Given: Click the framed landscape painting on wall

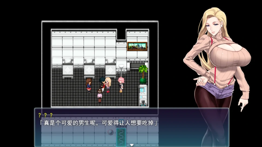Looking at the screenshot, I should click(x=137, y=46).
